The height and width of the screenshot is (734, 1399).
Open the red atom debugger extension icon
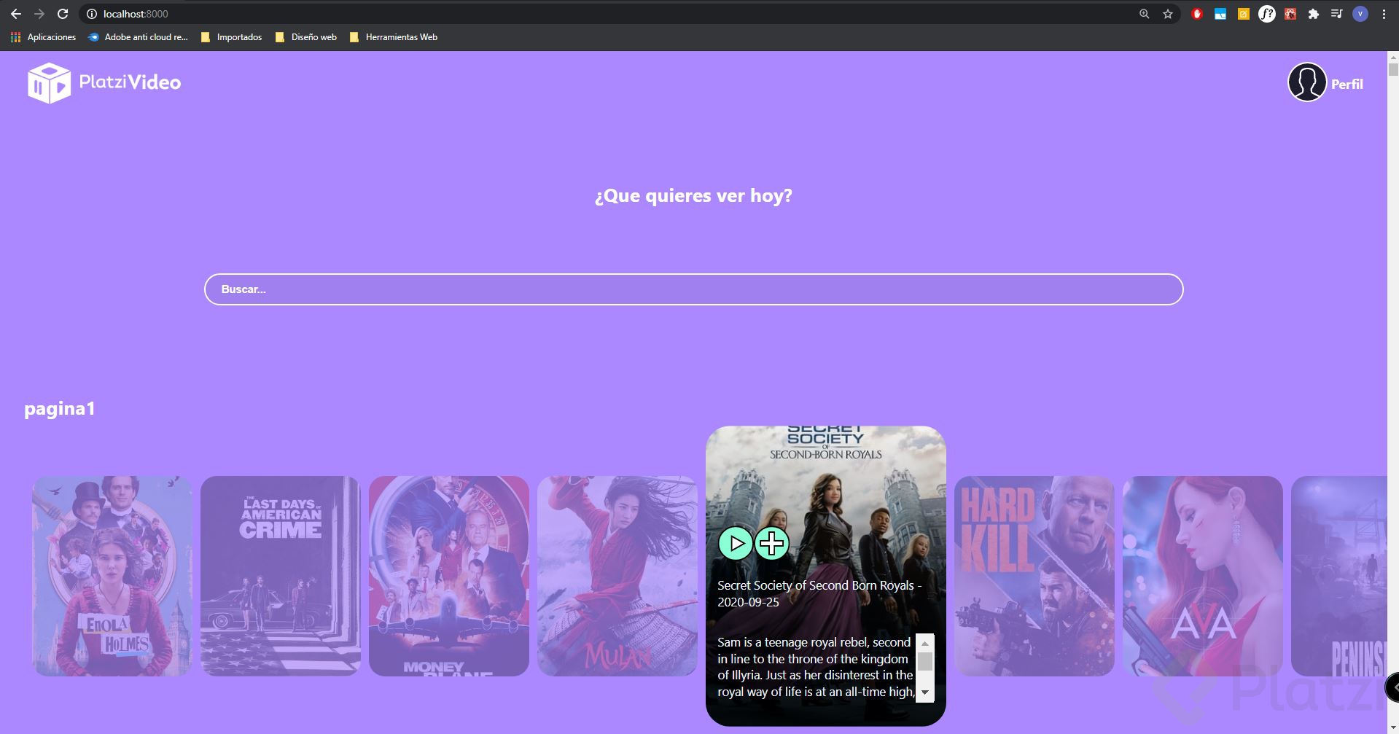(x=1290, y=14)
